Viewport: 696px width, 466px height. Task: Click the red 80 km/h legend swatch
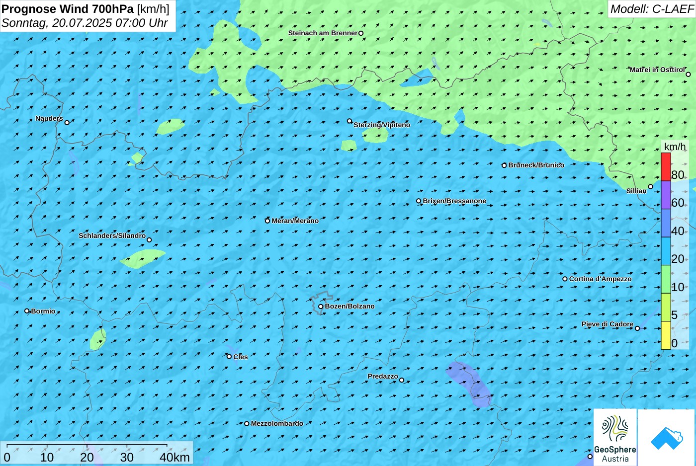coord(666,167)
